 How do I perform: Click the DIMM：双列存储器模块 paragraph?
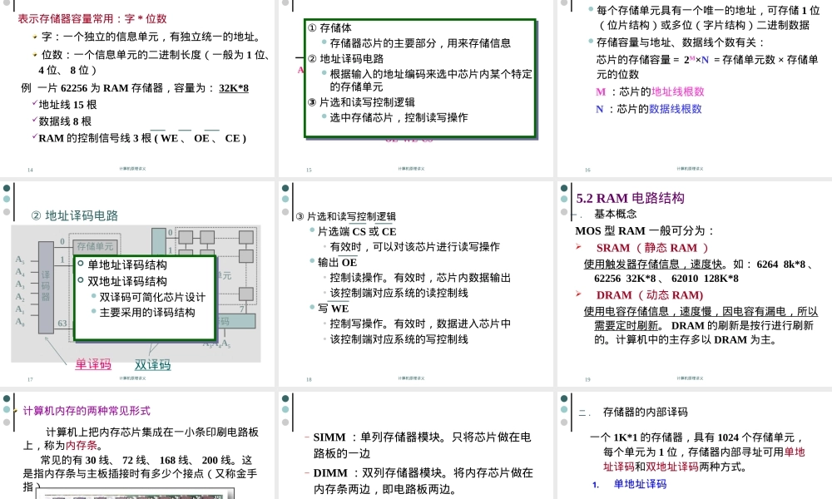(x=423, y=481)
